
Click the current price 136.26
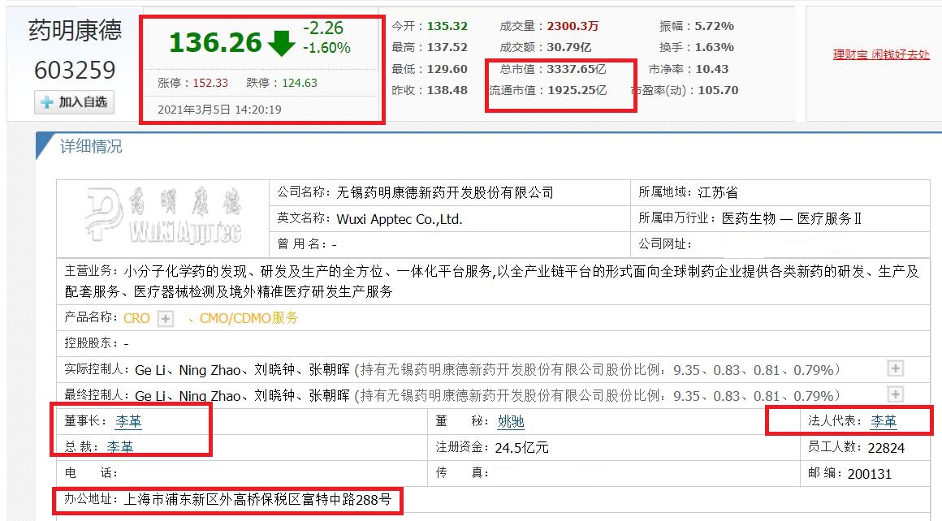[215, 43]
